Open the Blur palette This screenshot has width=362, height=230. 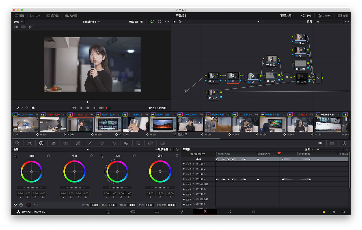[x=126, y=143]
